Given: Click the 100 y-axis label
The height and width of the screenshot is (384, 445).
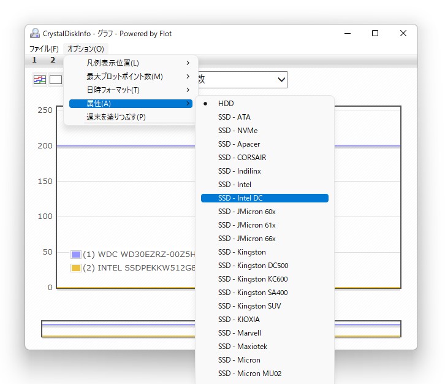Looking at the screenshot, I should pos(45,217).
